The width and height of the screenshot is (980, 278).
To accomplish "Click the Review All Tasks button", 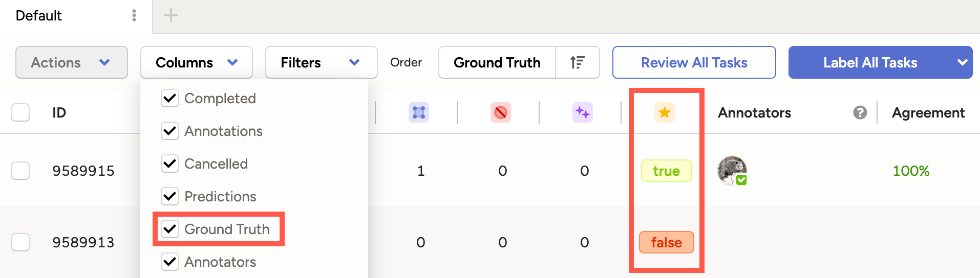I will pyautogui.click(x=694, y=62).
